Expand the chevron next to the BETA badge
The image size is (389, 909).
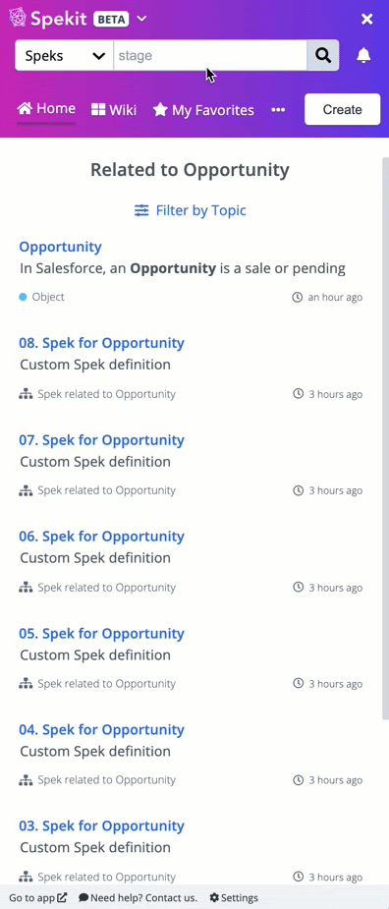point(141,19)
